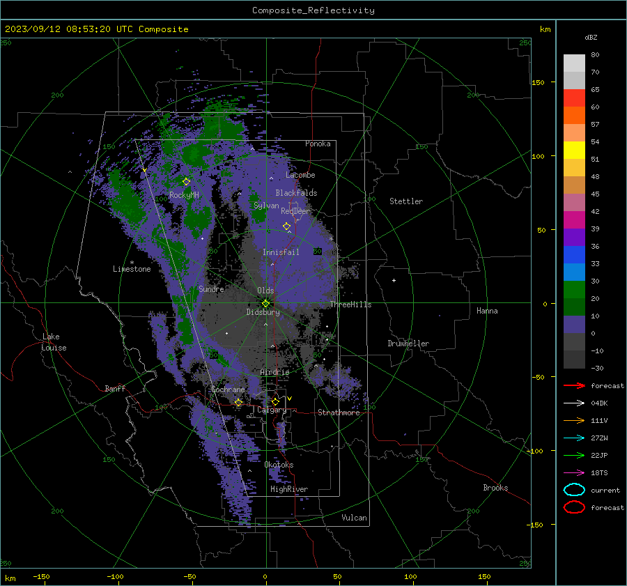The height and width of the screenshot is (586, 627).
Task: Click the Brooks label
Action: (x=495, y=488)
